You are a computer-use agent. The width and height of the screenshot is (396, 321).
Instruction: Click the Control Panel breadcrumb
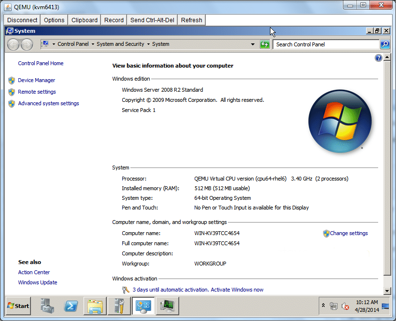coord(73,44)
